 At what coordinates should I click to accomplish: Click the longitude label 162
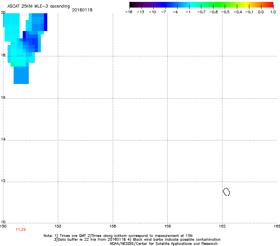pos(222,226)
